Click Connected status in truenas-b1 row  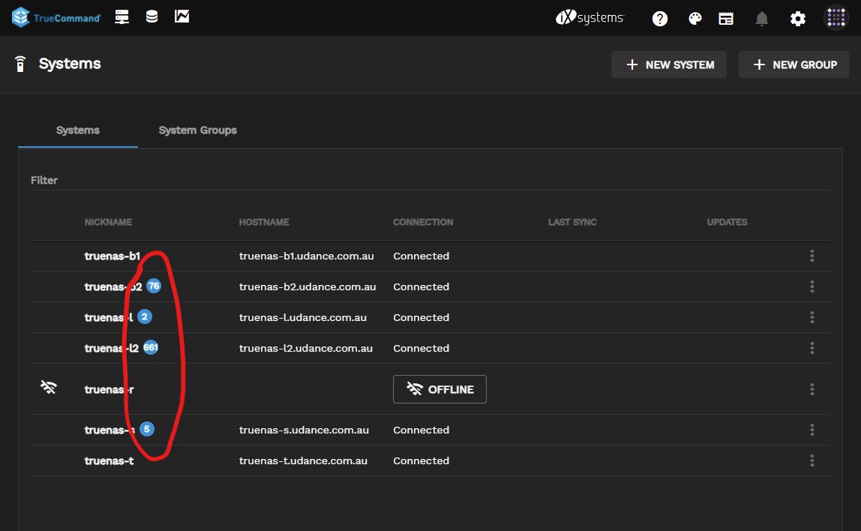(x=421, y=256)
